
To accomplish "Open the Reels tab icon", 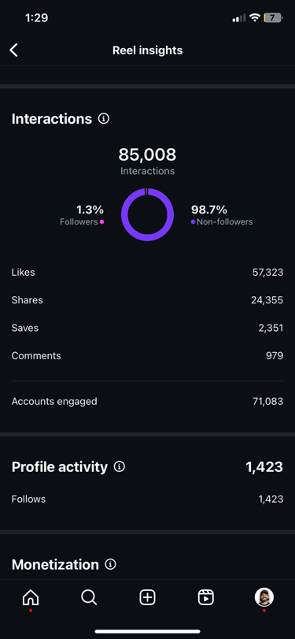I will point(206,598).
